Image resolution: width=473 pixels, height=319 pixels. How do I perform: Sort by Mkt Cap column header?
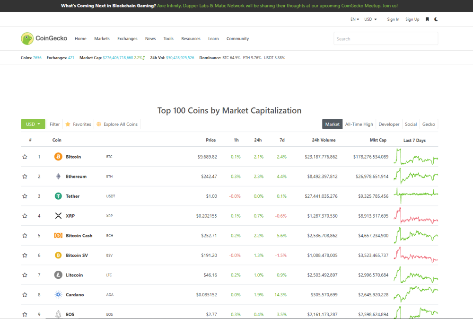(x=378, y=140)
